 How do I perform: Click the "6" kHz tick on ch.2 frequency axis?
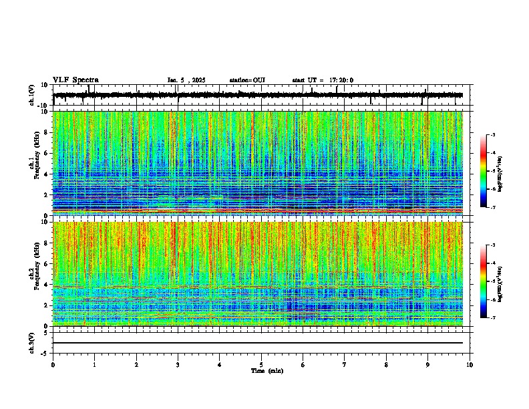[x=47, y=264]
